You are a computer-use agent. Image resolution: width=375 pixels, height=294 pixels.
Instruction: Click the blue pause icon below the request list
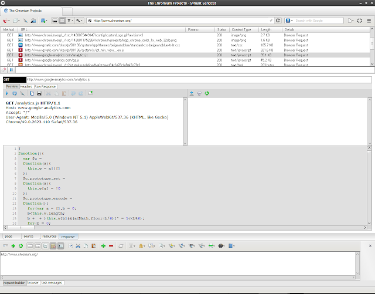pos(11,70)
